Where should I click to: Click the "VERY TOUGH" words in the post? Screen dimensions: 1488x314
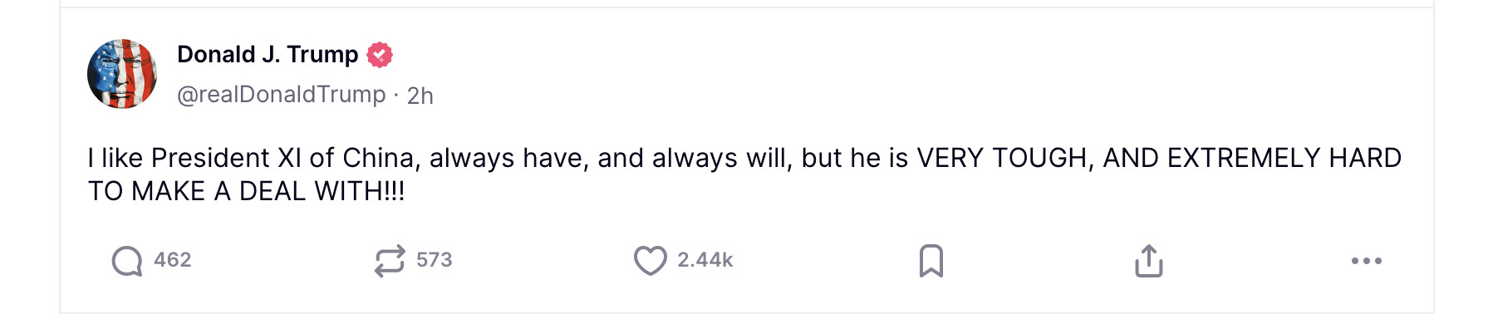coord(1002,158)
